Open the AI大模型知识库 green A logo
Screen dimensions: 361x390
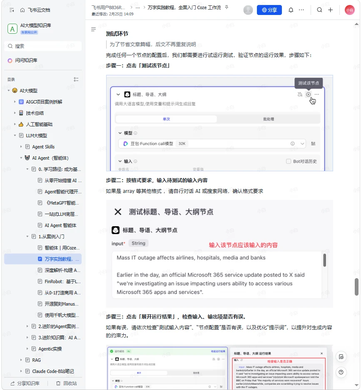(12, 29)
